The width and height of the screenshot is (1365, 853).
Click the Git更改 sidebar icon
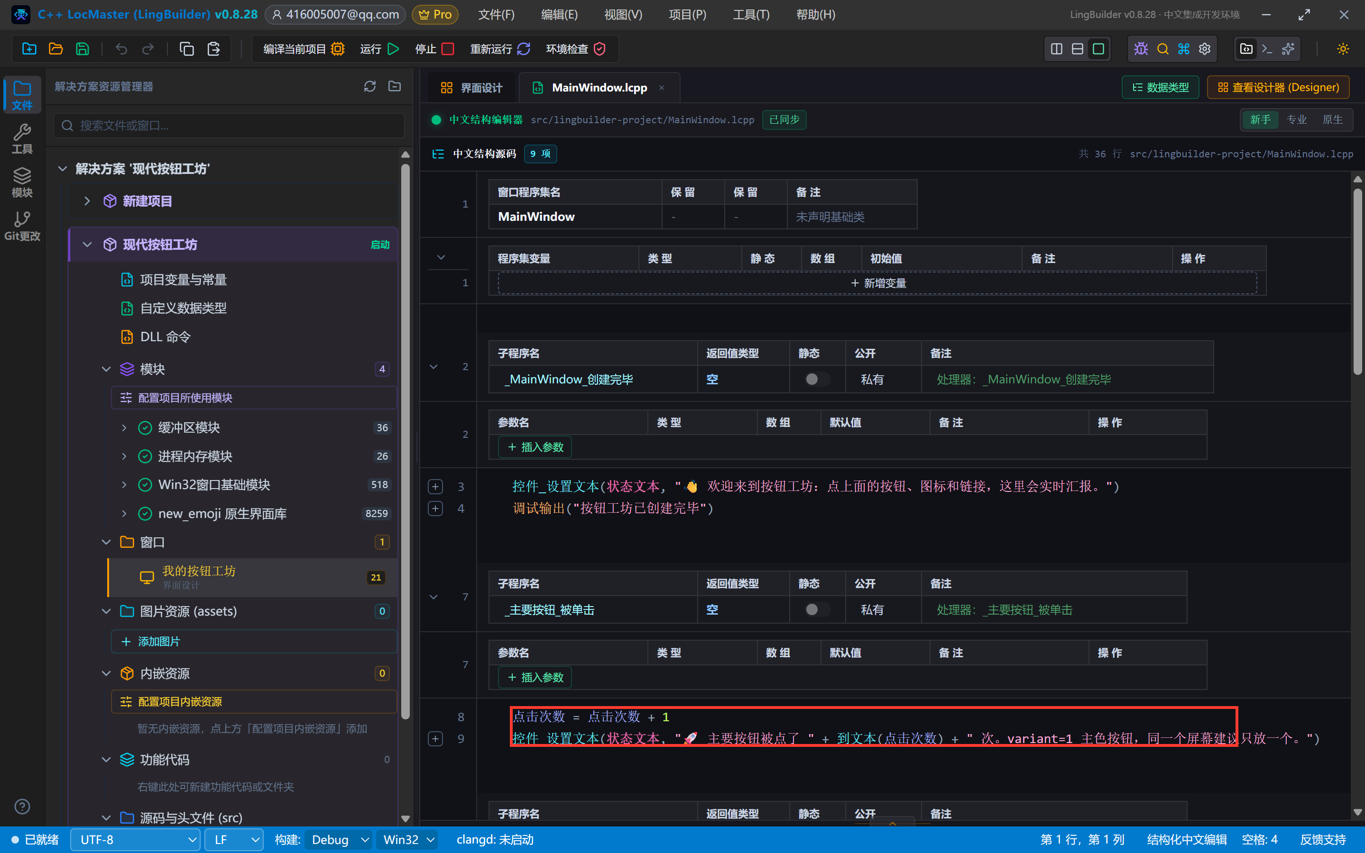coord(22,226)
